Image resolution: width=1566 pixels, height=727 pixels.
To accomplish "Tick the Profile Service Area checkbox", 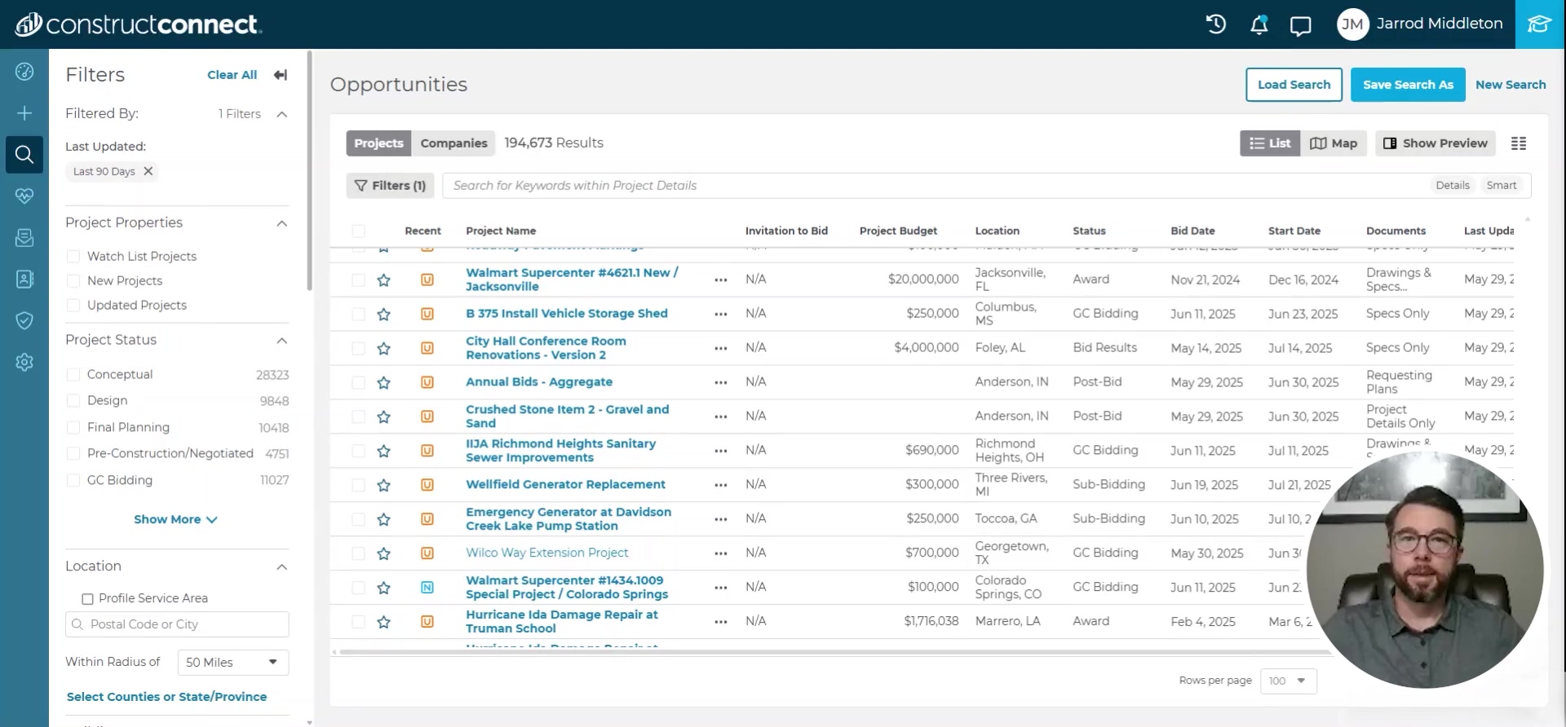I will 87,599.
